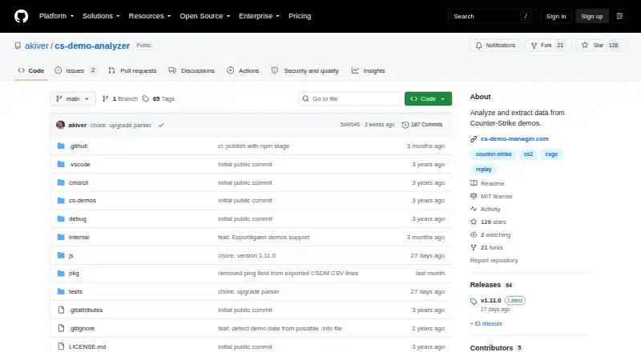This screenshot has width=641, height=352.
Task: Expand the Platform dropdown menu
Action: pyautogui.click(x=56, y=16)
